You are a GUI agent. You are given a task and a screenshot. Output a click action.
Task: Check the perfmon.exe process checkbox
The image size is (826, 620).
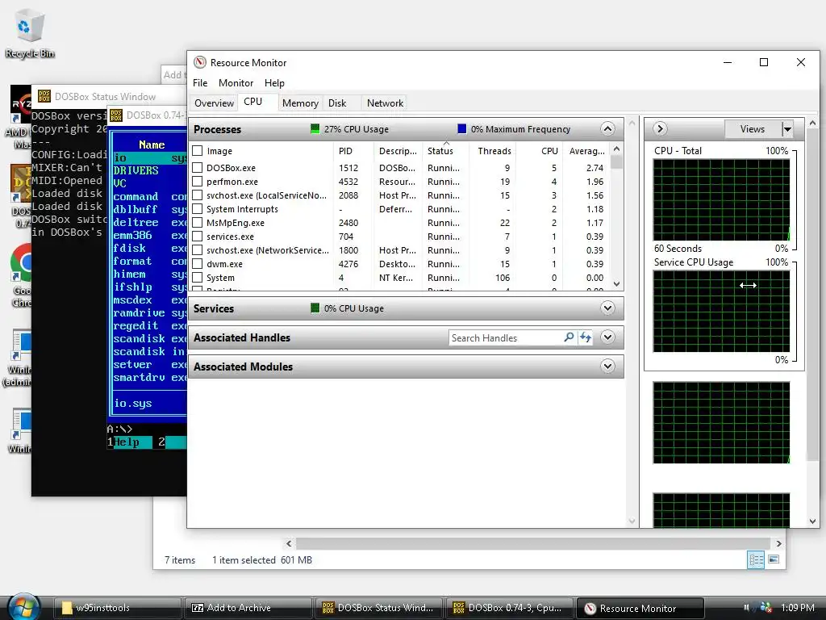coord(198,182)
